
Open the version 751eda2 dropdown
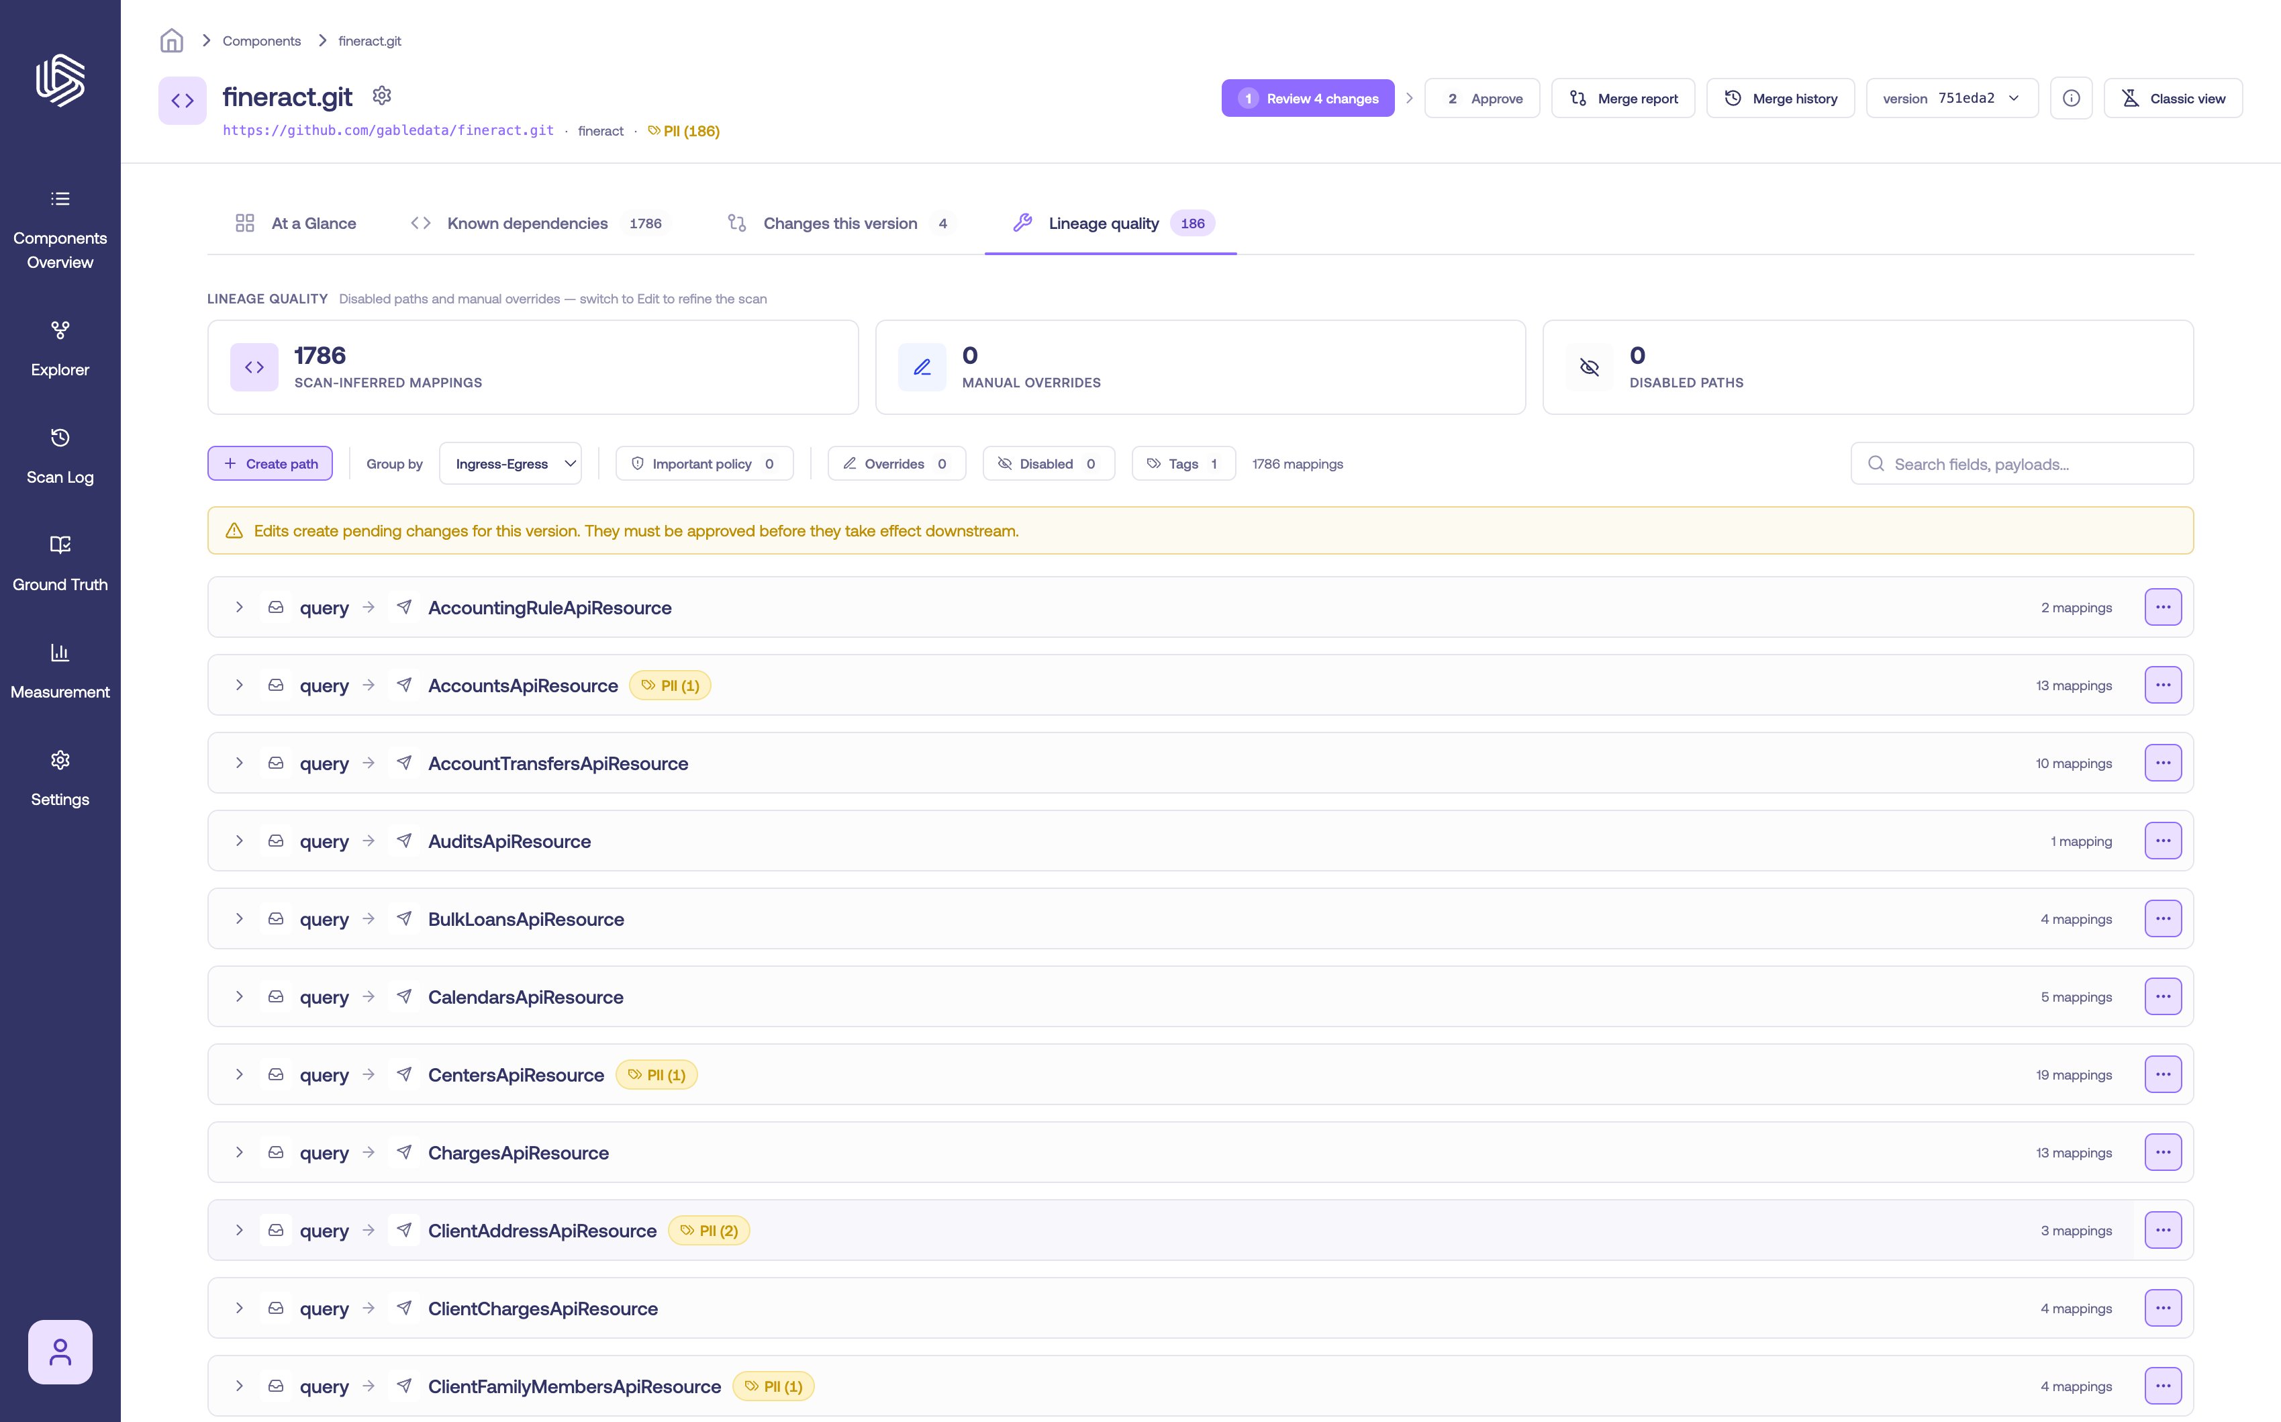click(x=1951, y=98)
